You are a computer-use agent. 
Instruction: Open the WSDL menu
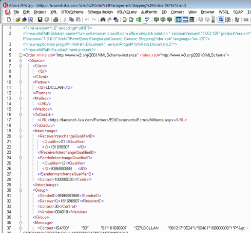(224, 12)
